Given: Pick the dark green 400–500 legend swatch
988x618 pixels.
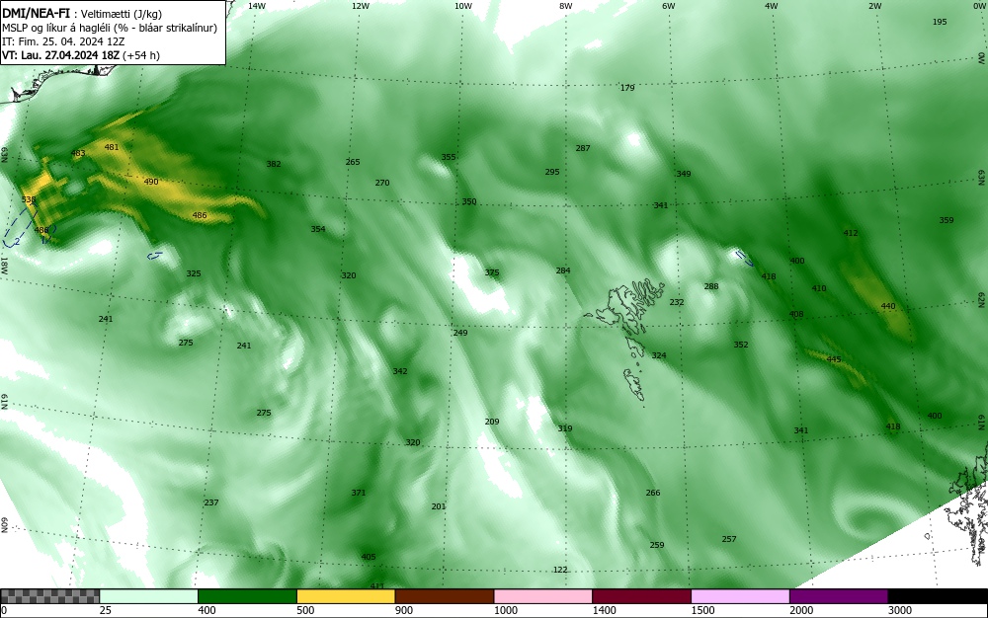Looking at the screenshot, I should point(247,596).
